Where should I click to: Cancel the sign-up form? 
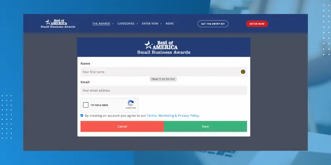pyautogui.click(x=122, y=127)
